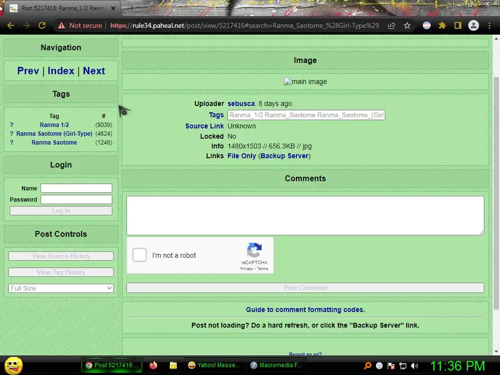Image resolution: width=500 pixels, height=375 pixels.
Task: Go to the Prev post
Action: (28, 71)
